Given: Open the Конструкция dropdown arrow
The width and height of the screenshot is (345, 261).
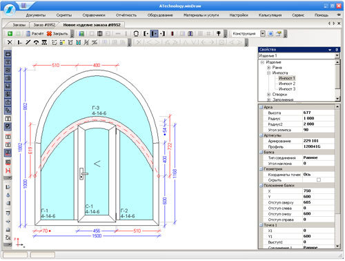Looking at the screenshot, I should pos(263,34).
